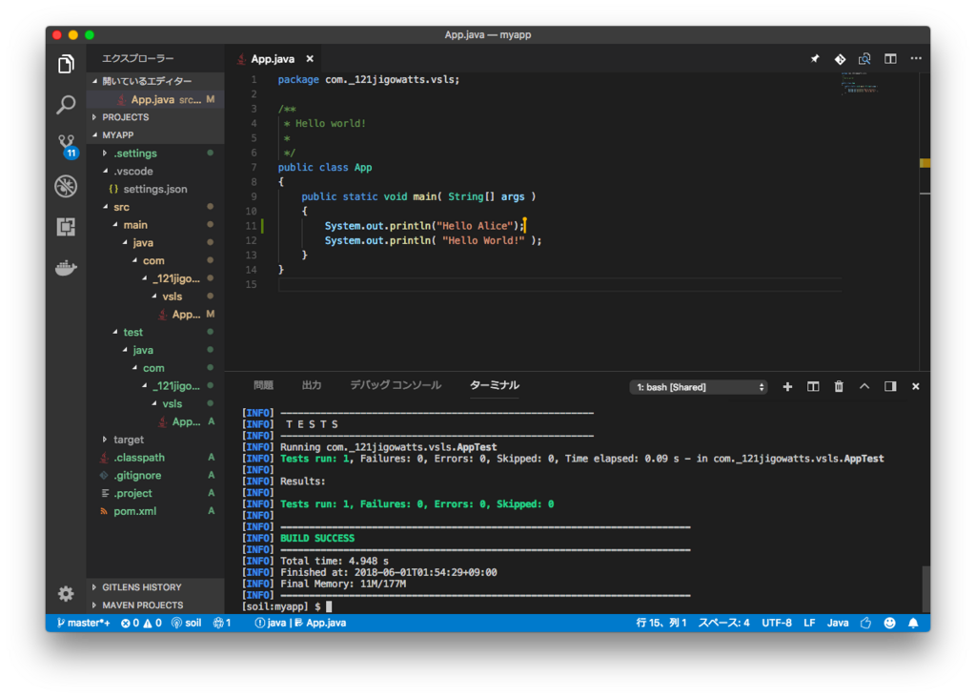Click the trash icon to kill terminal
Screen dimensions: 976x697
pyautogui.click(x=839, y=386)
